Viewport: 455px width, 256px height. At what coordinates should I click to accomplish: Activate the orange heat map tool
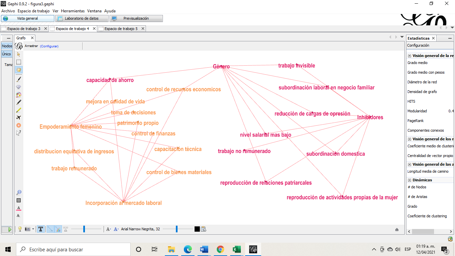(x=19, y=125)
